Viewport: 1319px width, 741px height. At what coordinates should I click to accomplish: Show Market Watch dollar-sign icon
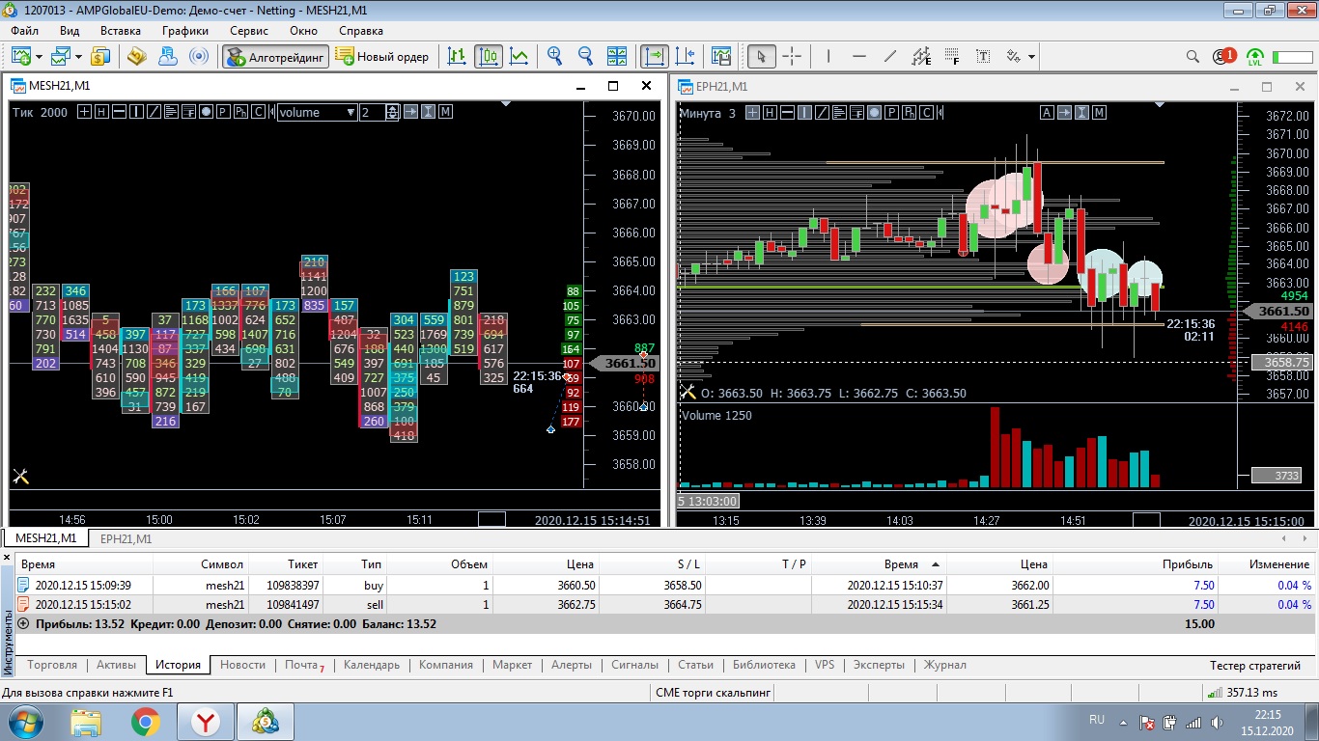pyautogui.click(x=100, y=56)
